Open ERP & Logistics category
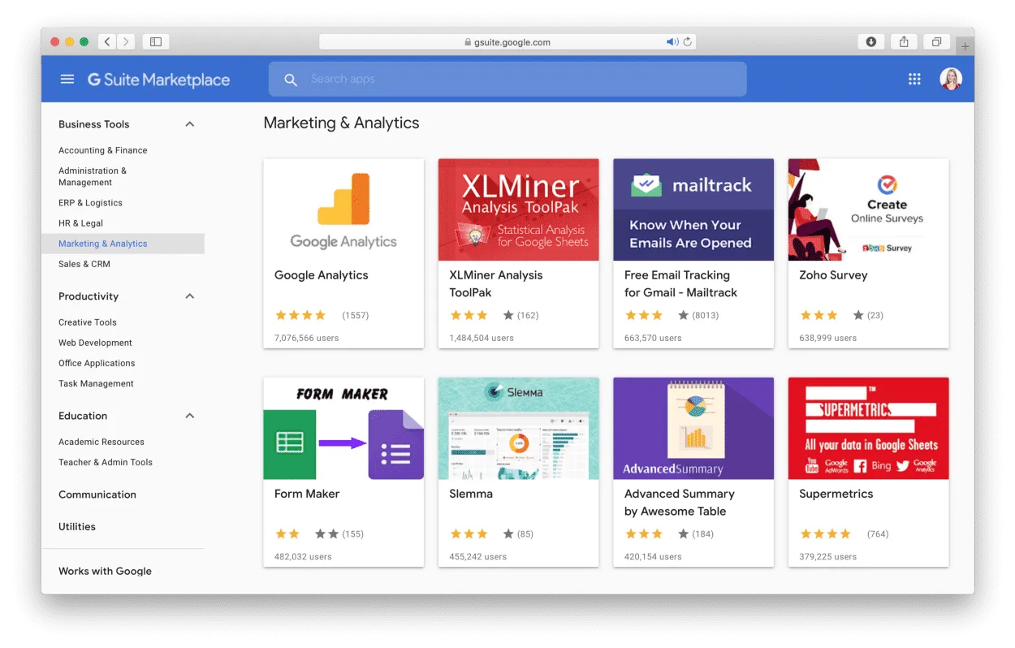The image size is (1015, 648). click(90, 203)
